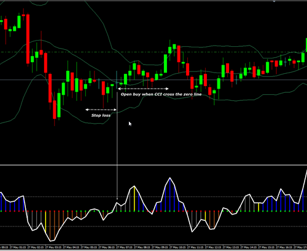The image size is (307, 251).
Task: Select the lowest trough of the white CCI line
Action: [x=50, y=241]
